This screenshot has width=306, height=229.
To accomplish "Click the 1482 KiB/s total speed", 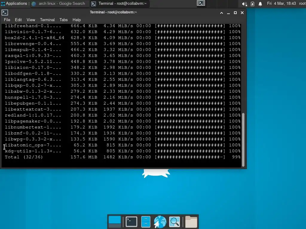I will pyautogui.click(x=118, y=157).
